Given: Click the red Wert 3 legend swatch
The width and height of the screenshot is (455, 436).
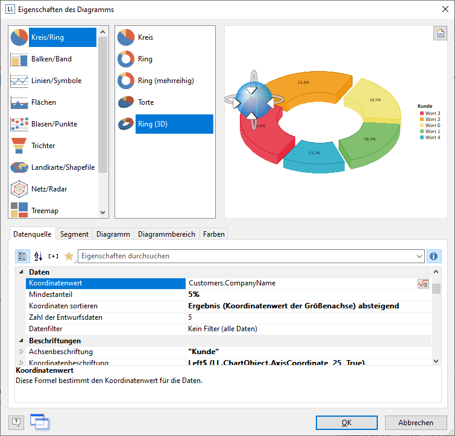Looking at the screenshot, I should (421, 113).
